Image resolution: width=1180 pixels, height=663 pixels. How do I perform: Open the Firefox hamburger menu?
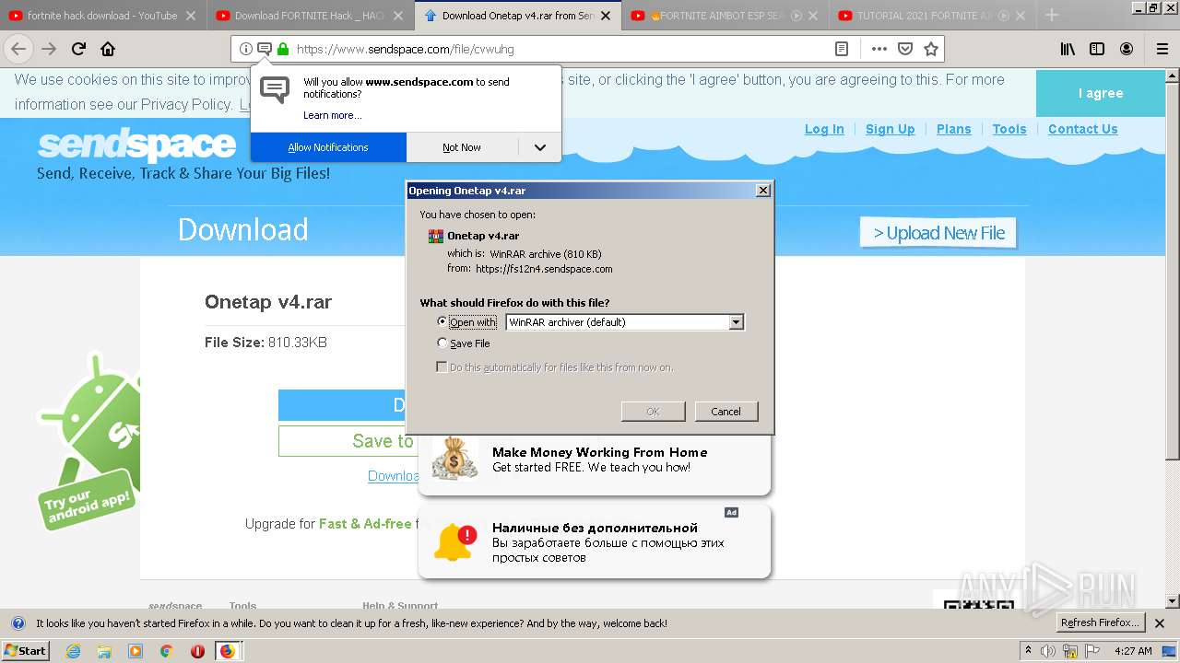[x=1162, y=50]
